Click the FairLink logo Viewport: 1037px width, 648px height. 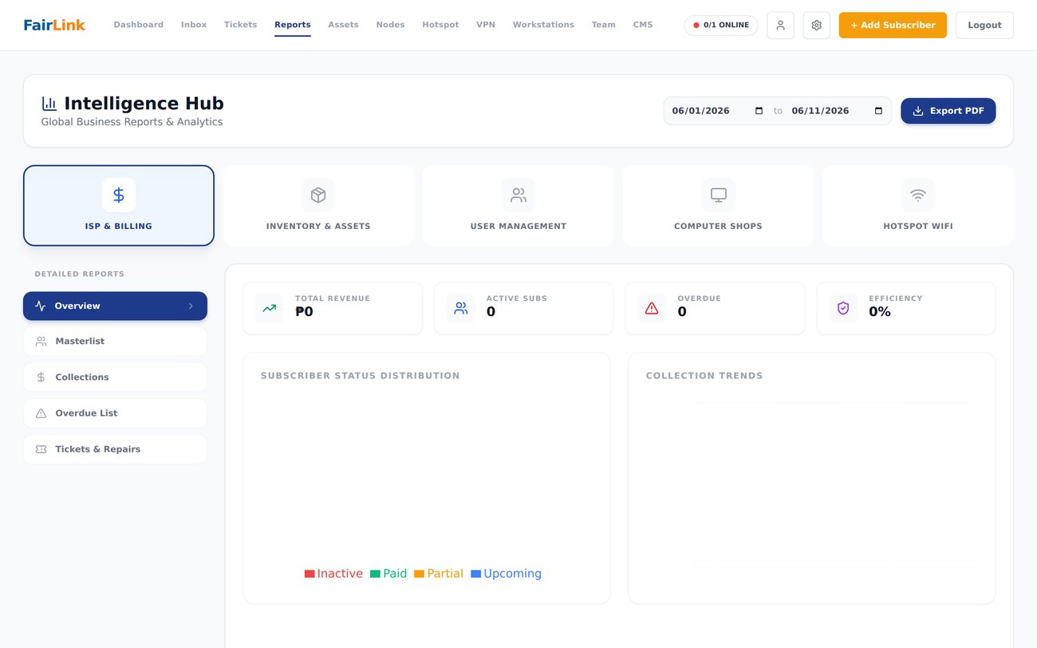point(54,25)
